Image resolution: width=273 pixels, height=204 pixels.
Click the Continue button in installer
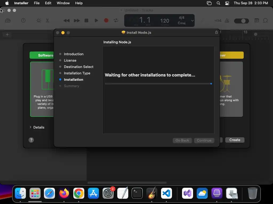[204, 140]
